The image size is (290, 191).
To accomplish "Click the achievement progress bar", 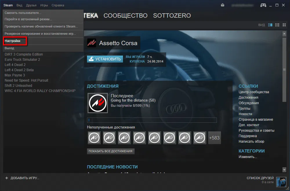I will click(152, 120).
